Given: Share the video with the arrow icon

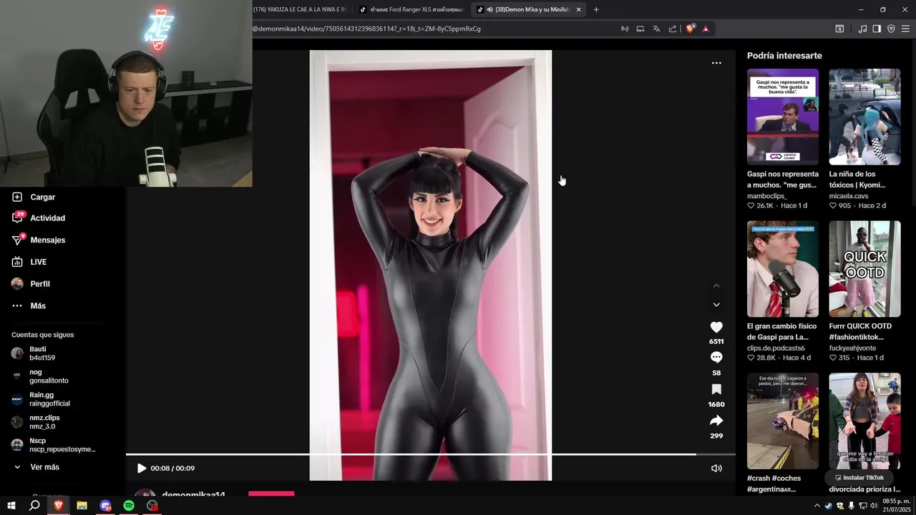Looking at the screenshot, I should pyautogui.click(x=716, y=421).
